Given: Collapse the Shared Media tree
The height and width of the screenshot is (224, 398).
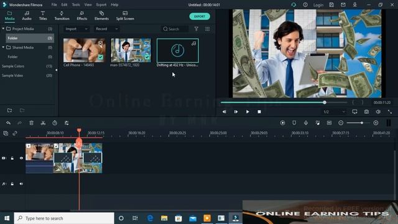Looking at the screenshot, I should pos(3,47).
